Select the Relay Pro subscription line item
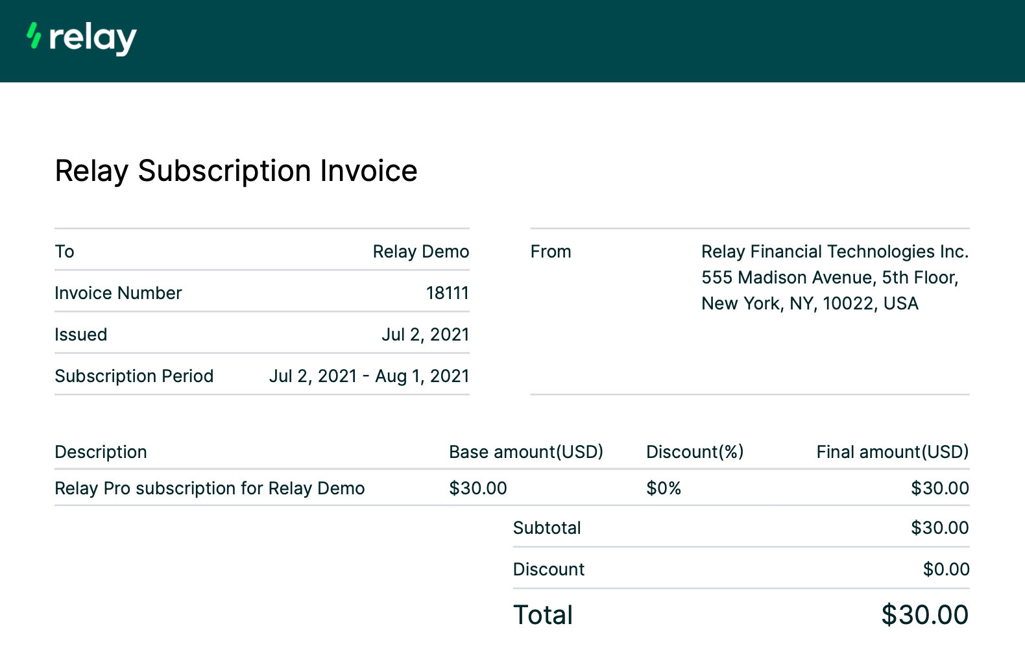The width and height of the screenshot is (1025, 650). tap(210, 488)
